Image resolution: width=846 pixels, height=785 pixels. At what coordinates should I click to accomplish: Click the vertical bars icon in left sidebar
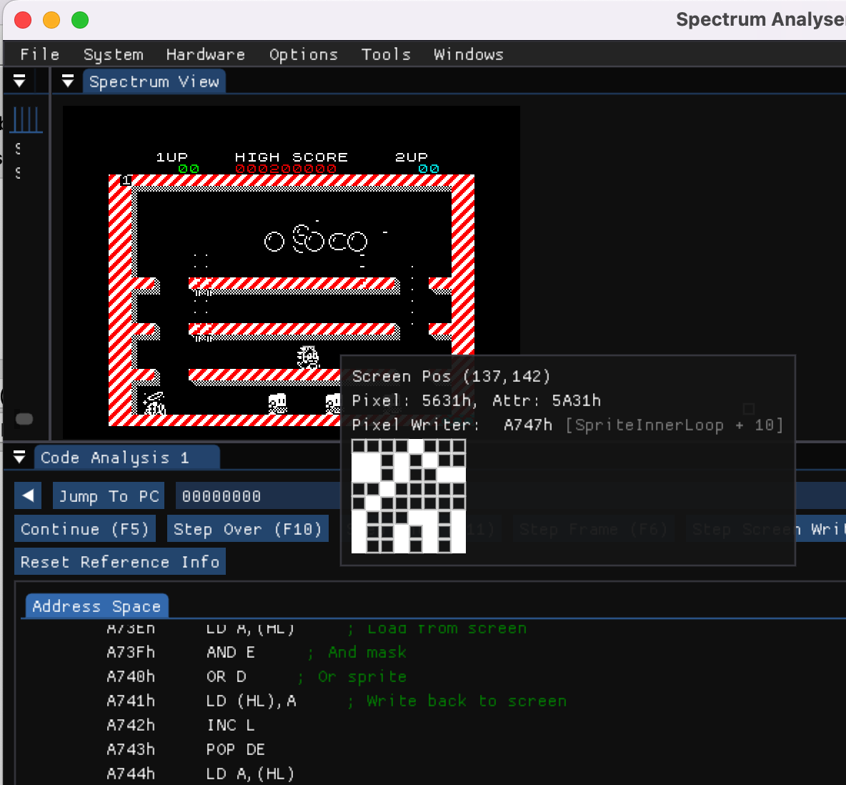[25, 119]
